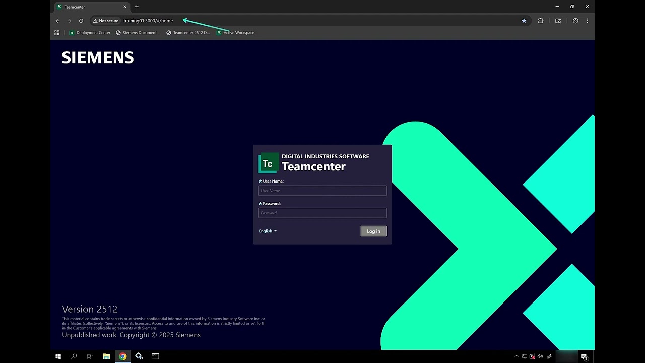
Task: Open the apps grid in bookmarks bar
Action: click(57, 33)
